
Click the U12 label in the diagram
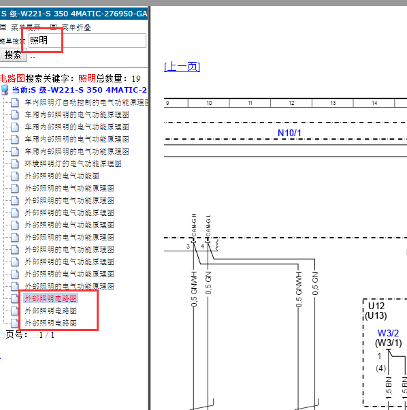(x=376, y=306)
